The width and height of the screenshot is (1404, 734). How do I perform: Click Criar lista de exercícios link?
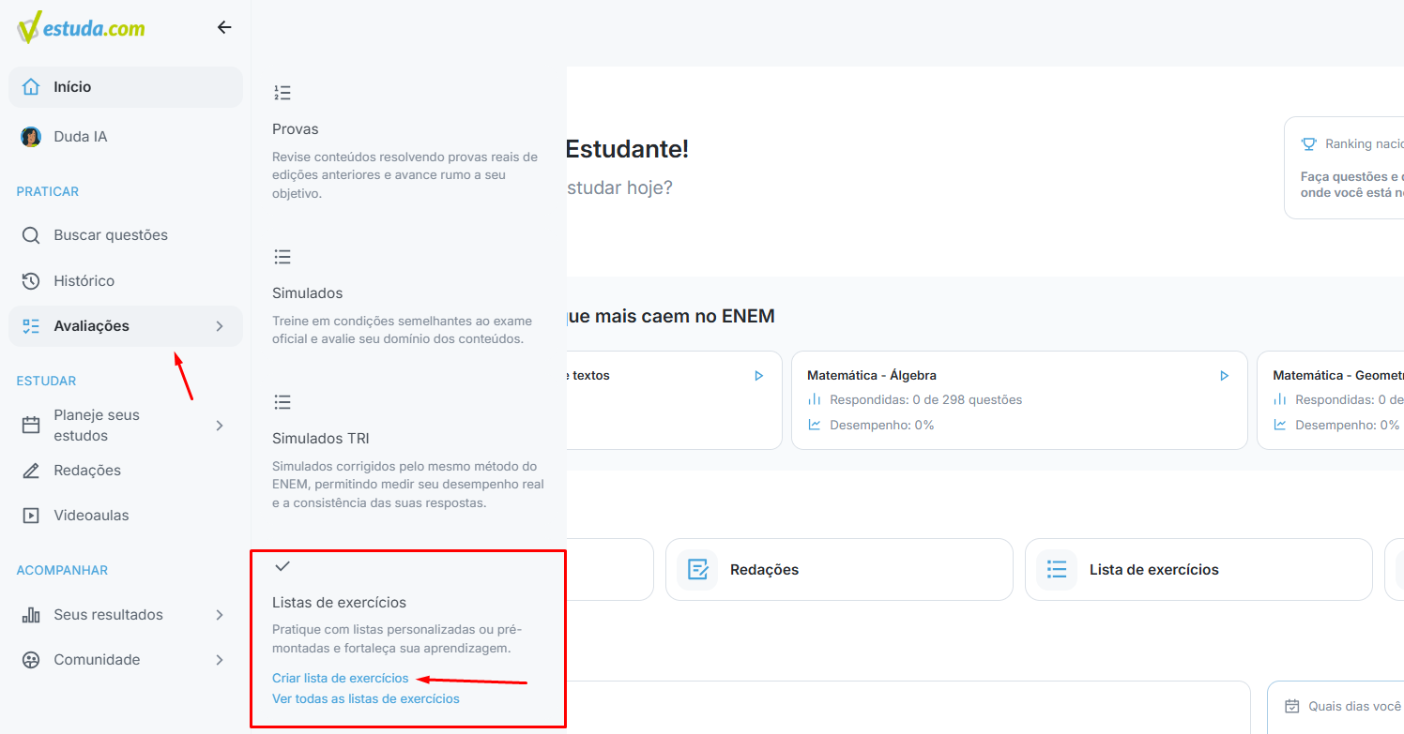coord(341,678)
